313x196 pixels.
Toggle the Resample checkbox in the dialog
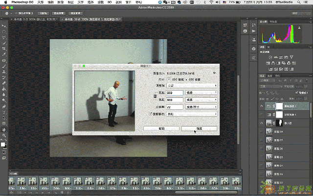click(150, 114)
